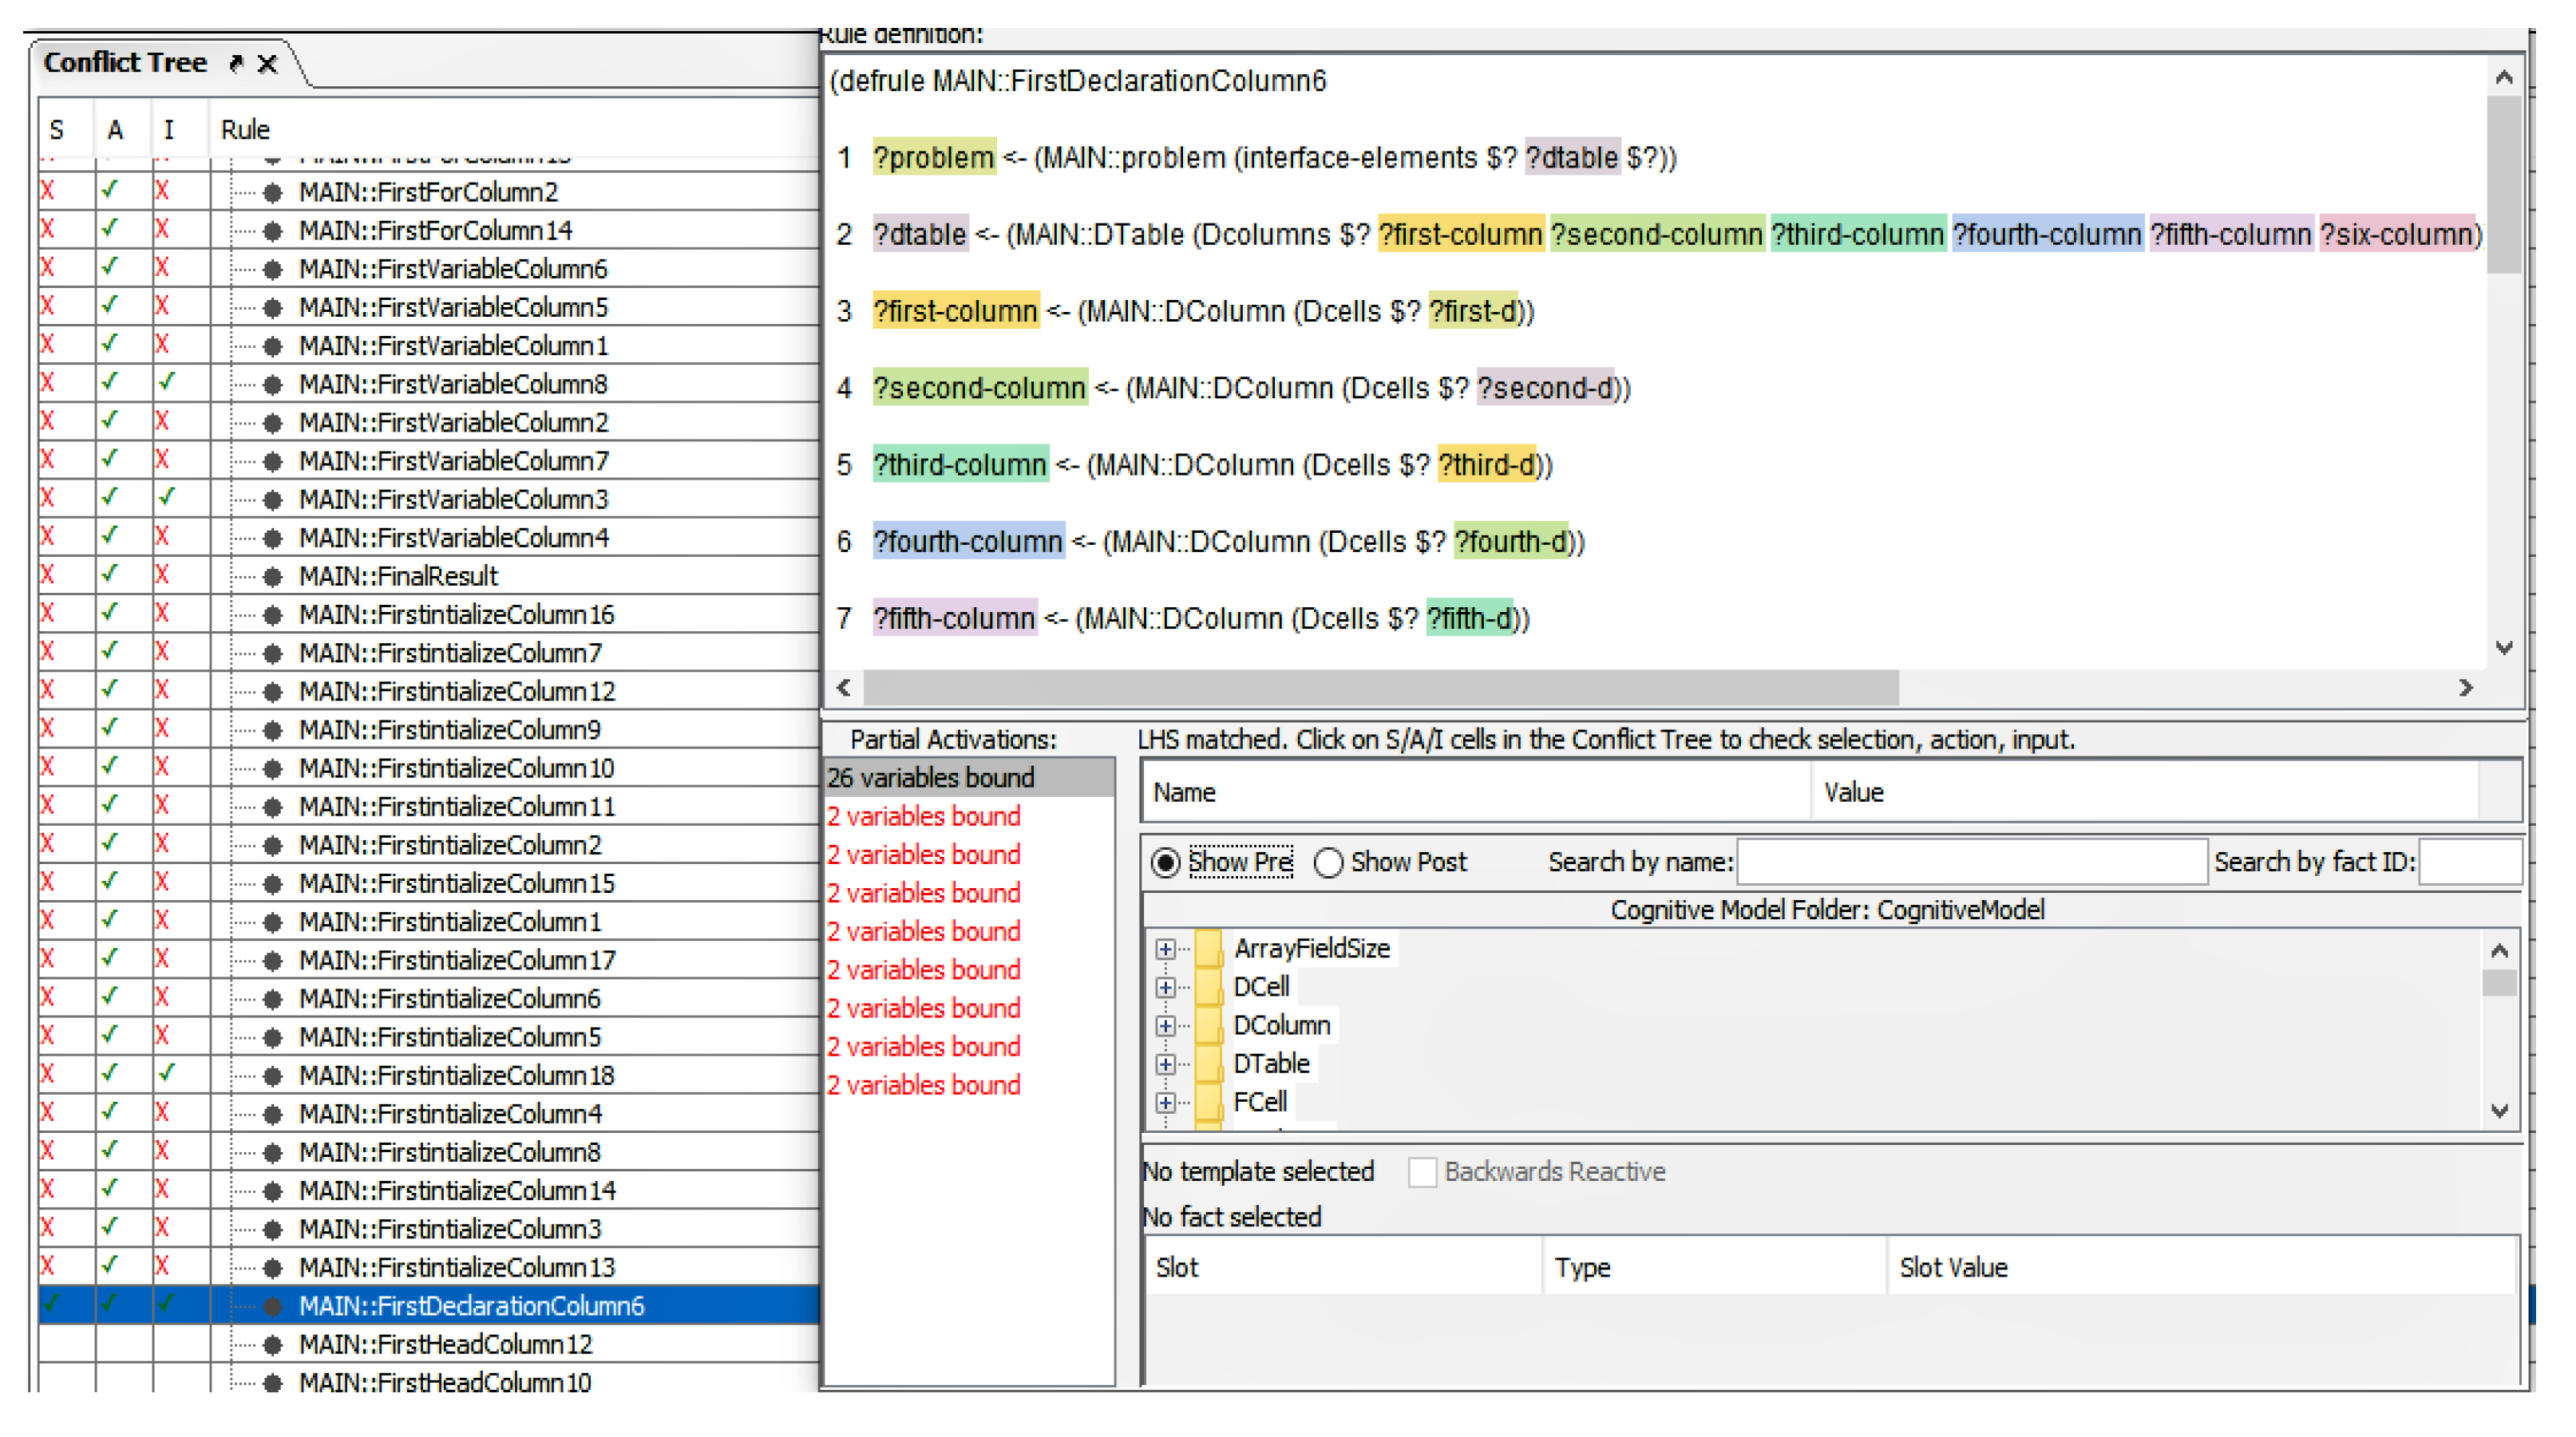Click the rule definition horizontal scrollbar
2576x1437 pixels.
pos(1380,689)
